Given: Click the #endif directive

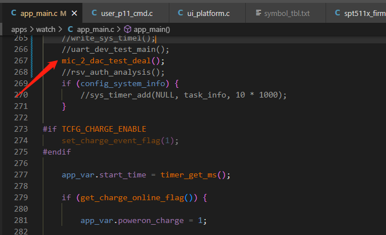Looking at the screenshot, I should pos(57,152).
